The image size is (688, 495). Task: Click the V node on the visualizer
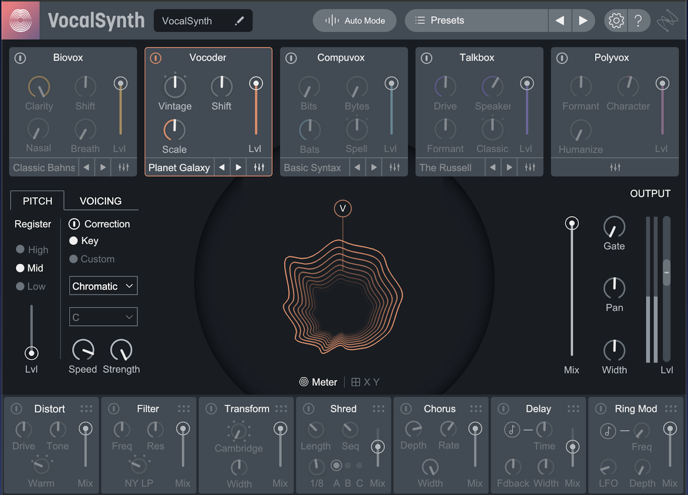(343, 208)
